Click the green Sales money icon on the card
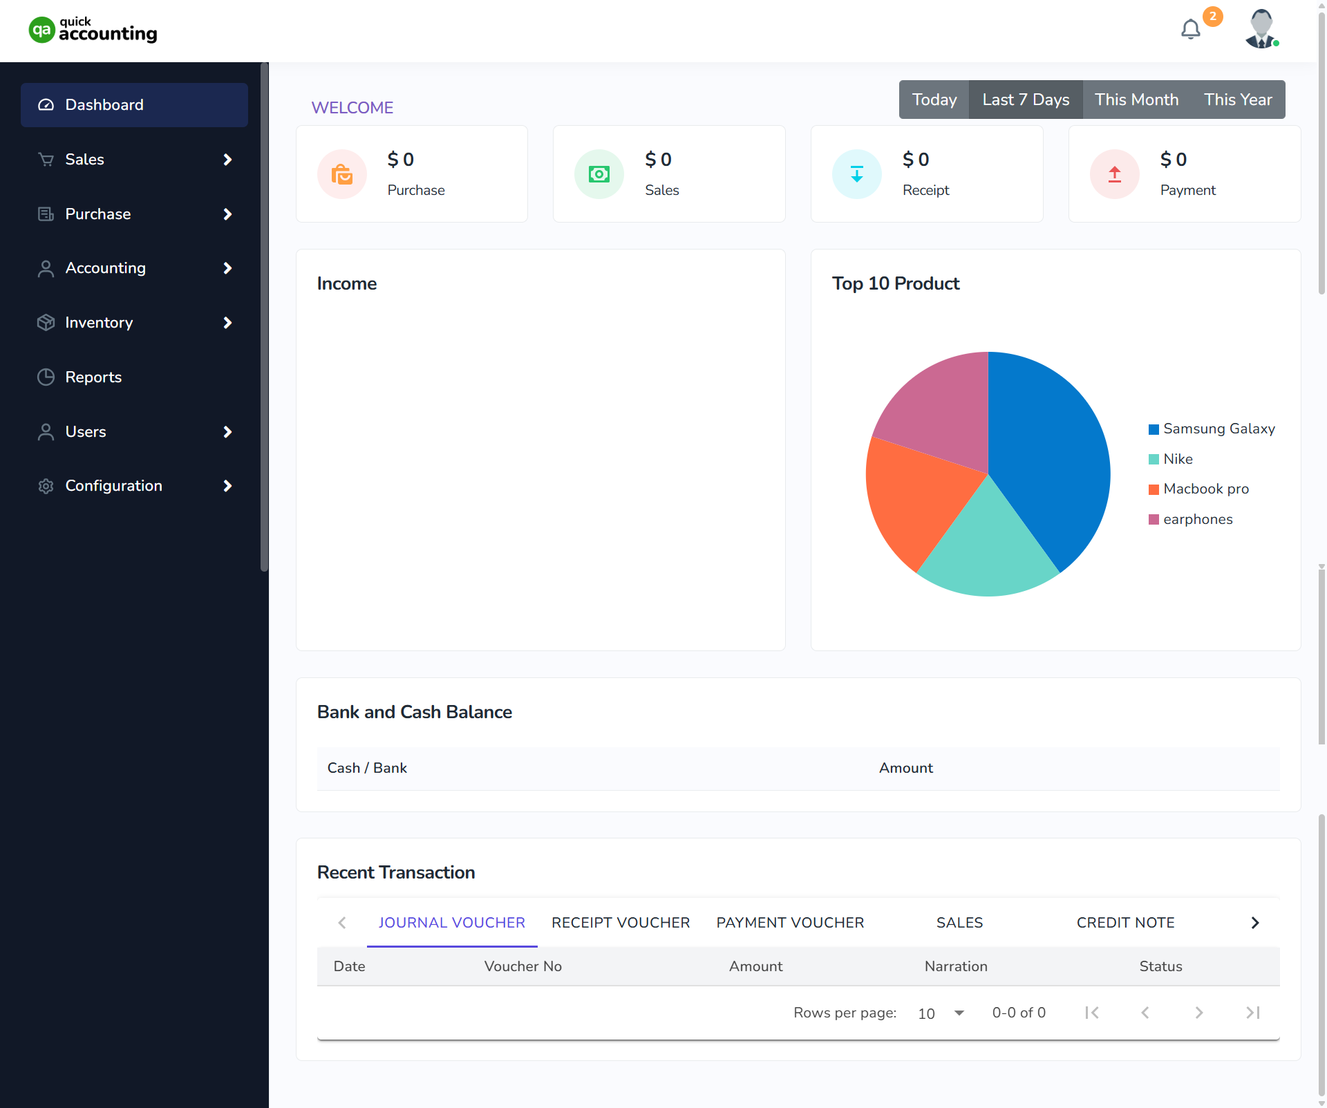Image resolution: width=1327 pixels, height=1108 pixels. 599,173
